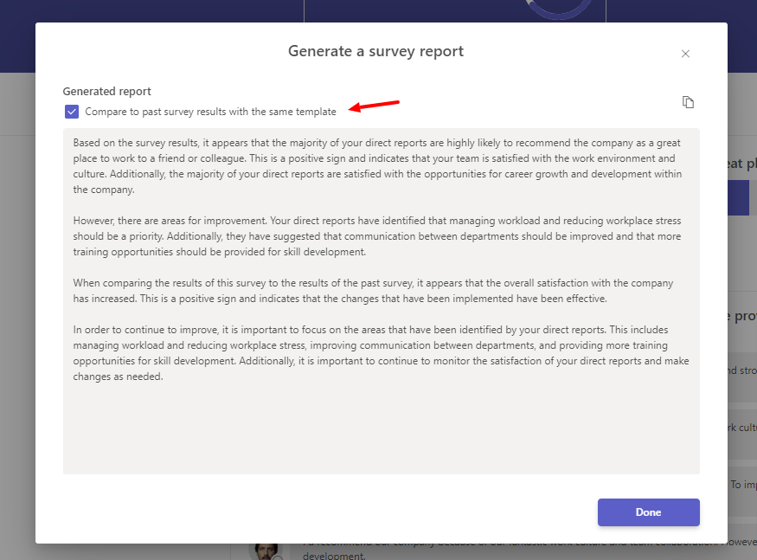Click the "Compare to past survey results" label text
Image resolution: width=757 pixels, height=560 pixels.
click(210, 112)
